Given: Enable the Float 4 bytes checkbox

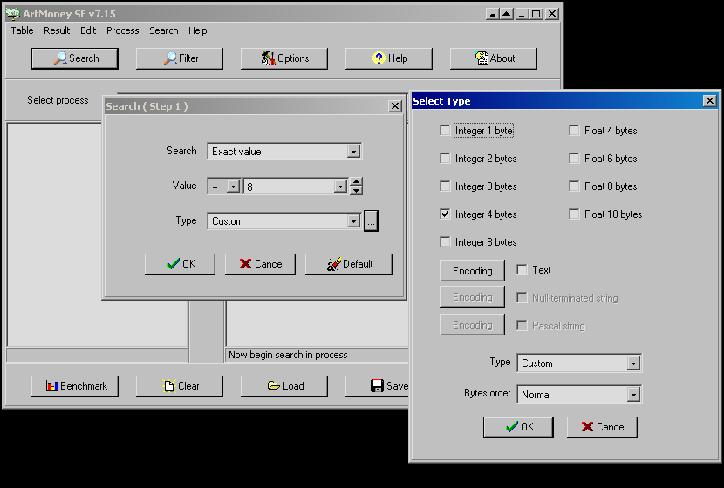Looking at the screenshot, I should [574, 131].
